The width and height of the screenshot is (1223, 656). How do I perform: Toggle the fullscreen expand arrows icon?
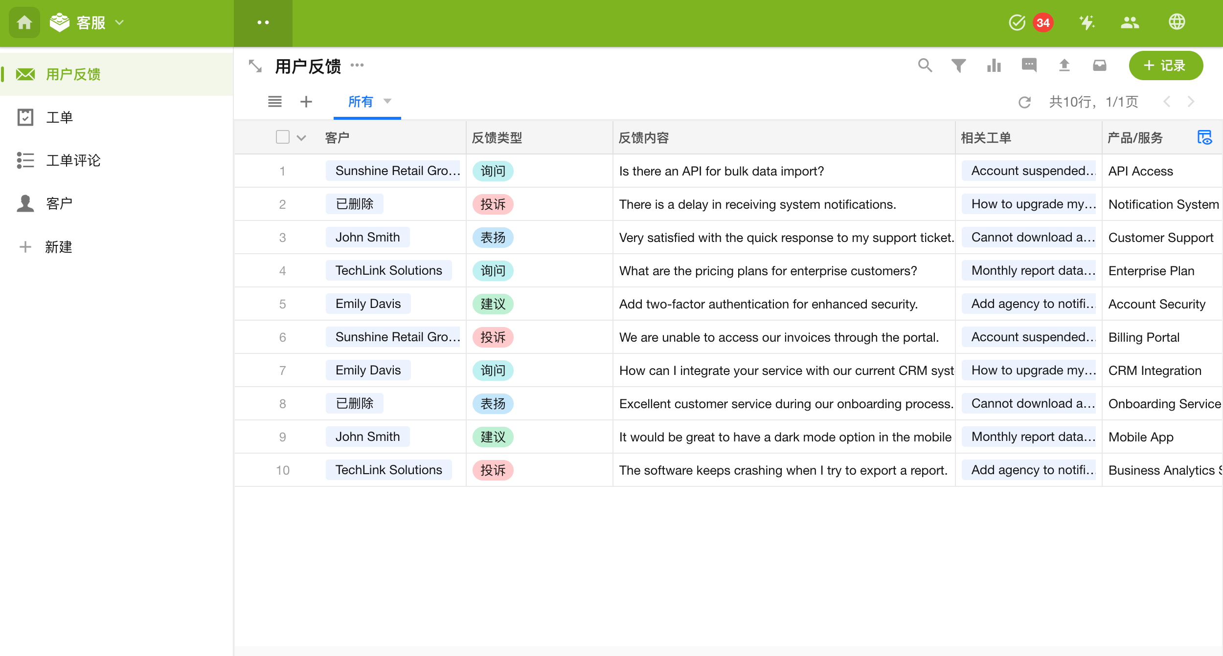255,66
